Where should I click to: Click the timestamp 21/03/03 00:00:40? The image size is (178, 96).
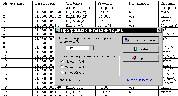48,87
